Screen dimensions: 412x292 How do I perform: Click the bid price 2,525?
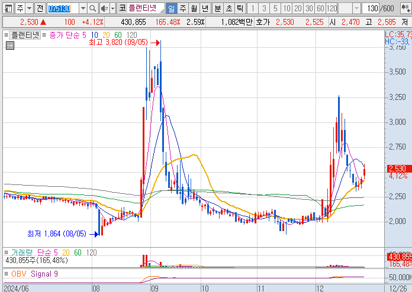pos(314,22)
